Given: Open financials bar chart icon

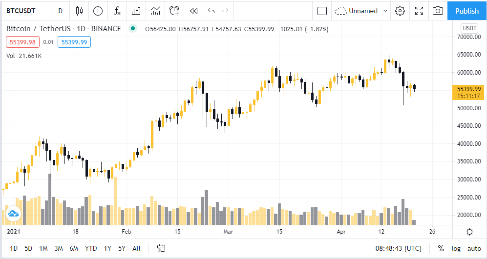Looking at the screenshot, I should tap(136, 11).
